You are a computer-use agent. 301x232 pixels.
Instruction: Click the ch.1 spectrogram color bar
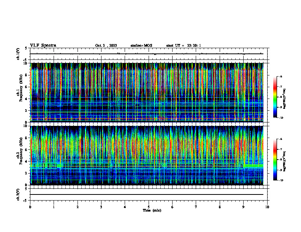tap(275, 97)
